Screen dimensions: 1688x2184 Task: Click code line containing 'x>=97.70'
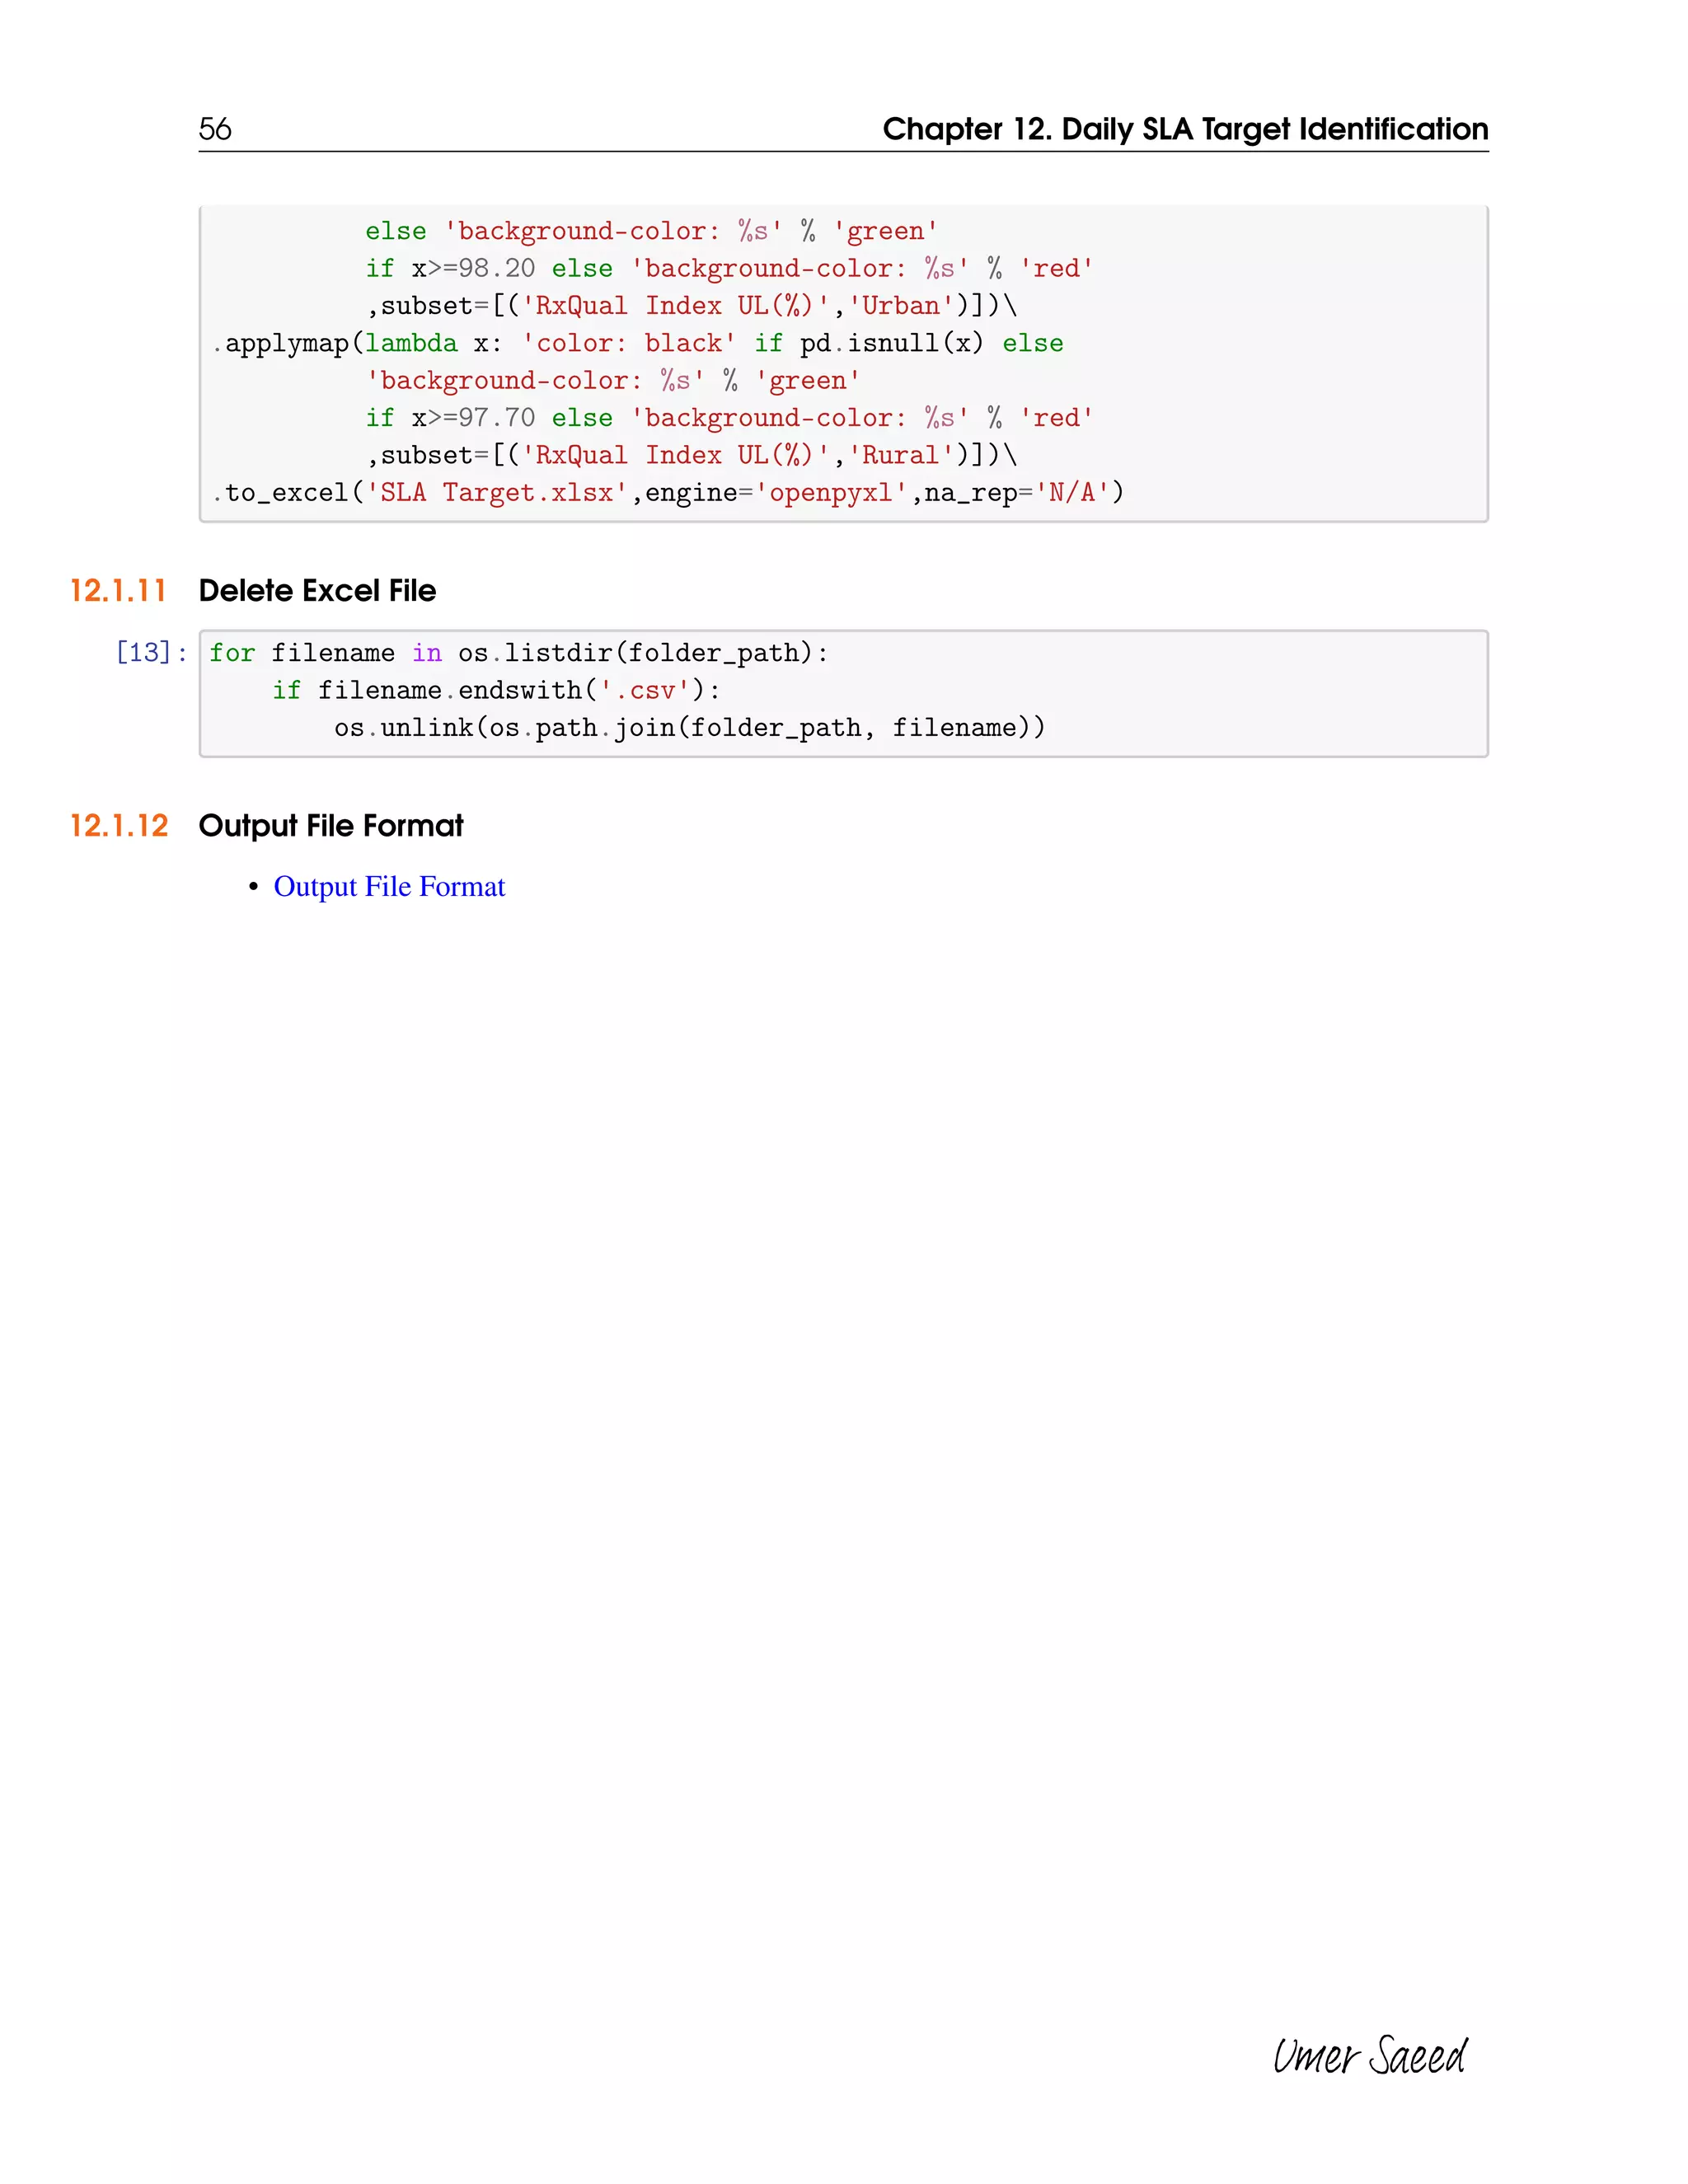coord(730,418)
